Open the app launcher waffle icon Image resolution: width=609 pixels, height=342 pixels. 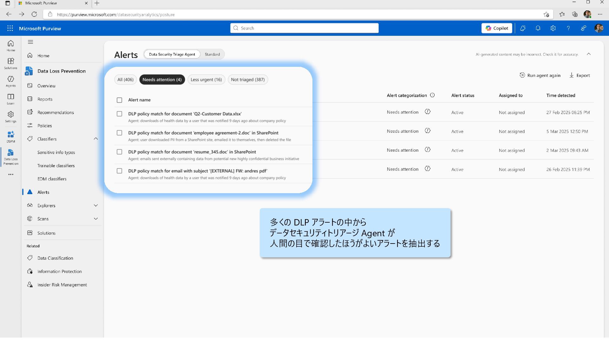click(10, 28)
